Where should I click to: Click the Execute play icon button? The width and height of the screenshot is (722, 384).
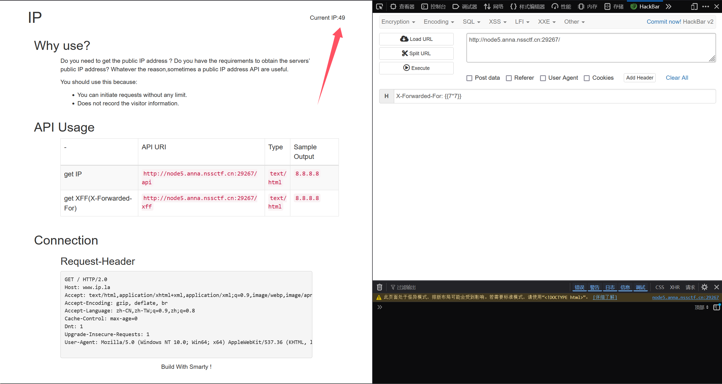coord(416,68)
